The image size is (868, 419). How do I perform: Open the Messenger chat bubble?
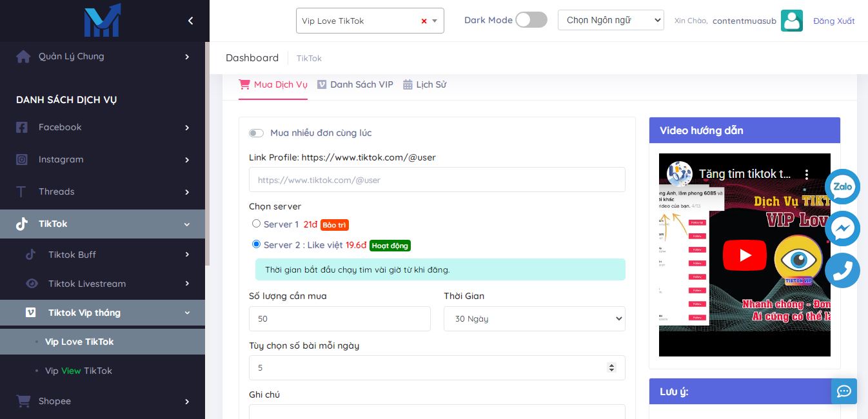843,228
